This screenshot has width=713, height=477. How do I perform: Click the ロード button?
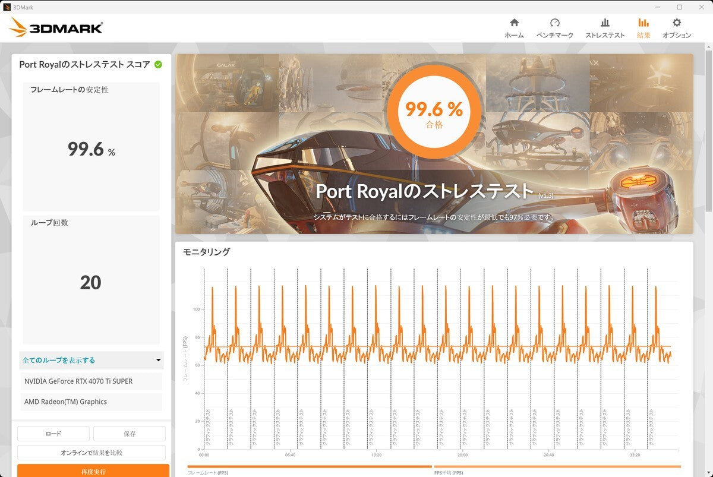53,434
